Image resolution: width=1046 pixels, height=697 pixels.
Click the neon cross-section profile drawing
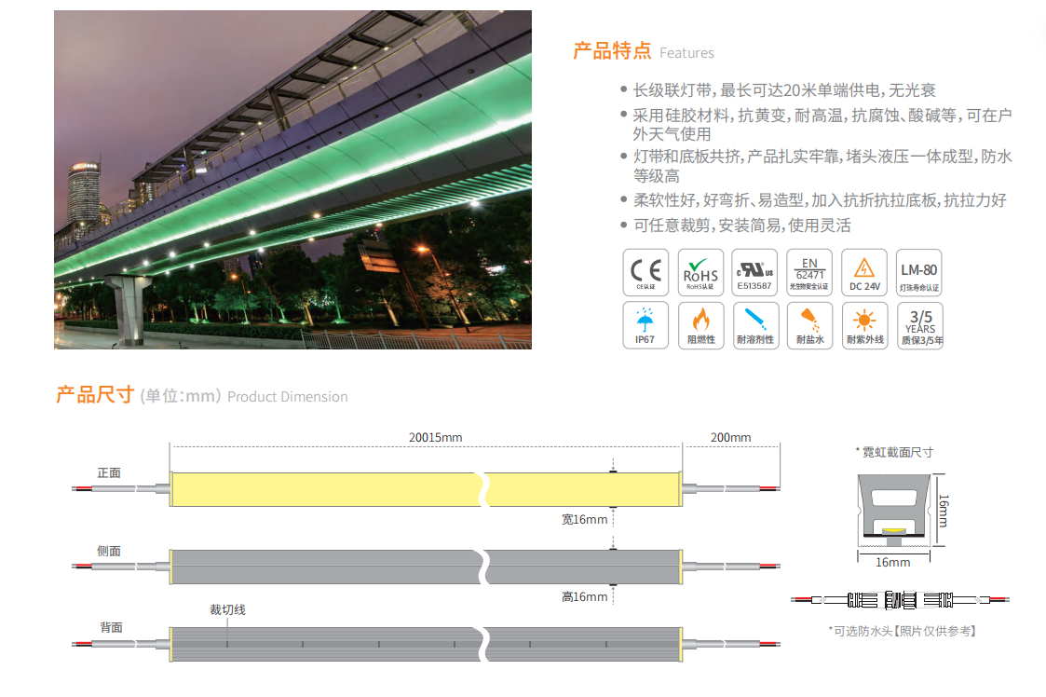click(x=894, y=509)
